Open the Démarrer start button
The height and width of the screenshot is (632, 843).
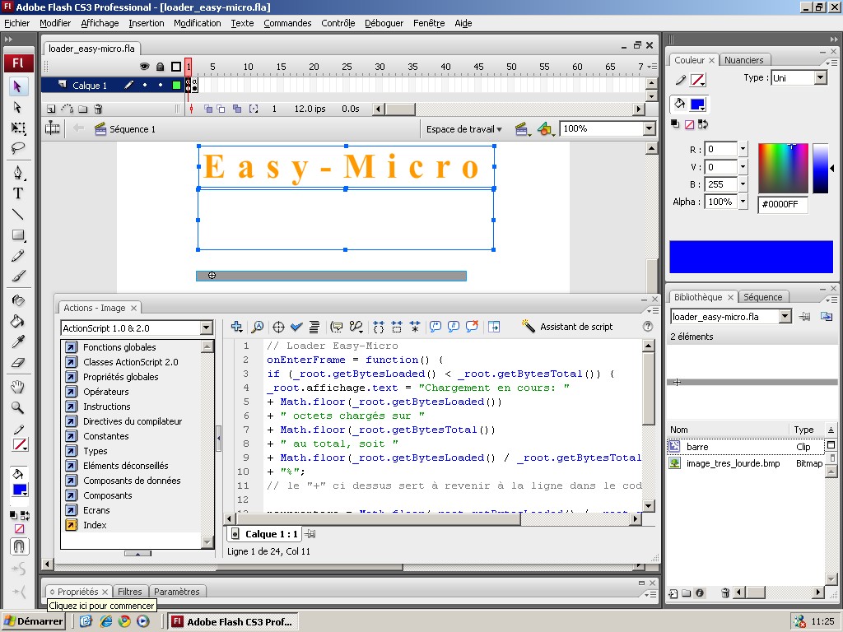pyautogui.click(x=33, y=621)
